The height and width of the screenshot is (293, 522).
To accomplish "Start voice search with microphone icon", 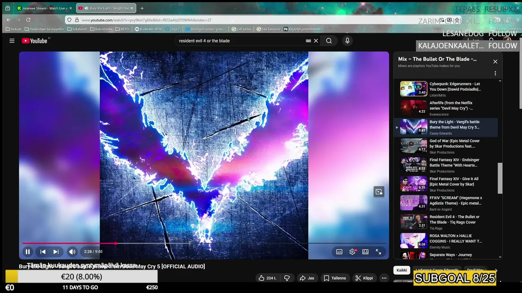I will (x=347, y=41).
